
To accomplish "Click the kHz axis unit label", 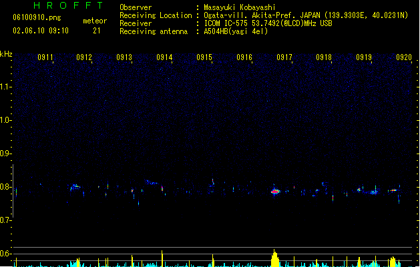I will point(6,54).
